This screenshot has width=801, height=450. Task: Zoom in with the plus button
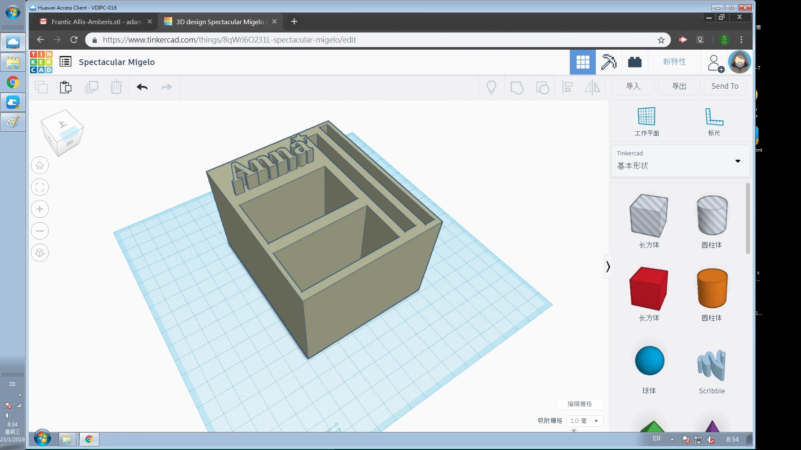40,209
